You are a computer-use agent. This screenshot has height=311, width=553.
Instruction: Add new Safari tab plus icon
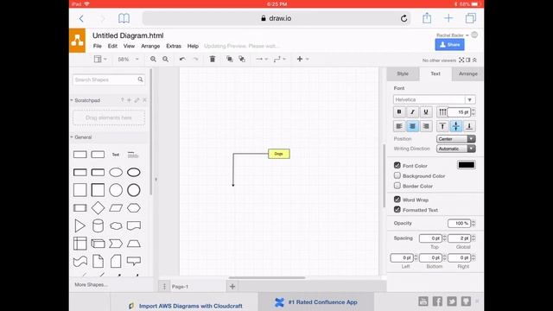[x=448, y=18]
